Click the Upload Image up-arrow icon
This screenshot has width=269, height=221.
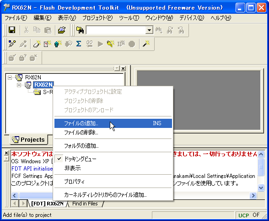click(x=58, y=44)
